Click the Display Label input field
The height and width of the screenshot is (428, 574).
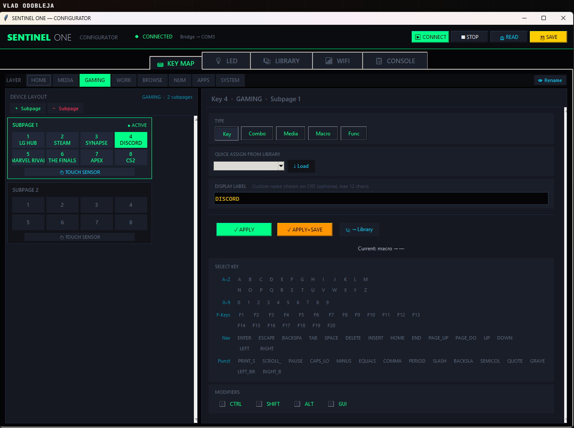[x=381, y=199]
